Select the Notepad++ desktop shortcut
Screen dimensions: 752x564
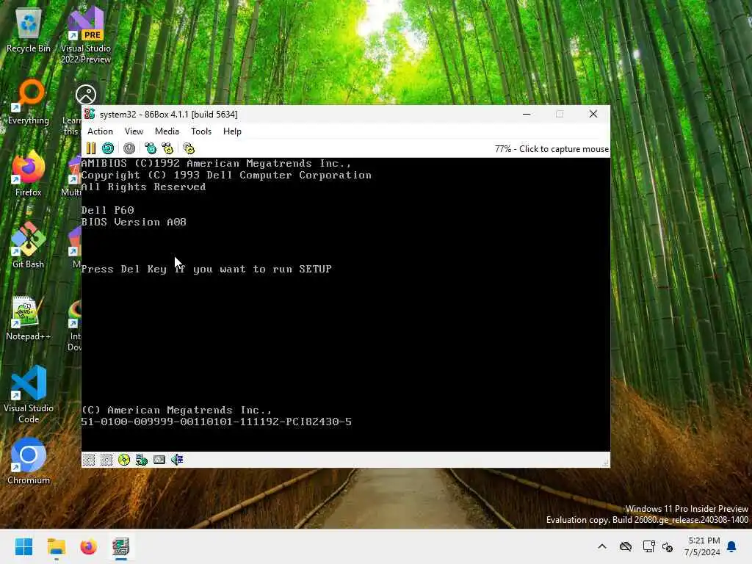point(29,317)
